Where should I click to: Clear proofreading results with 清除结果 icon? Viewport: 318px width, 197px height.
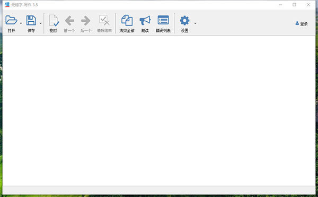pyautogui.click(x=104, y=20)
